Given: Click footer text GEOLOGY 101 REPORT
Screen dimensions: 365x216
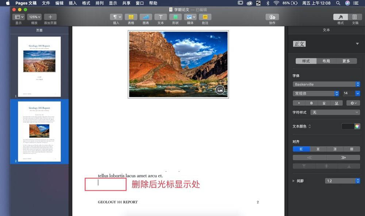Looking at the screenshot, I should click(118, 202).
